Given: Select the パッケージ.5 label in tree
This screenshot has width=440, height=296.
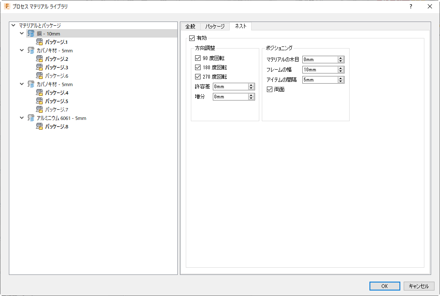Looking at the screenshot, I should tap(57, 101).
